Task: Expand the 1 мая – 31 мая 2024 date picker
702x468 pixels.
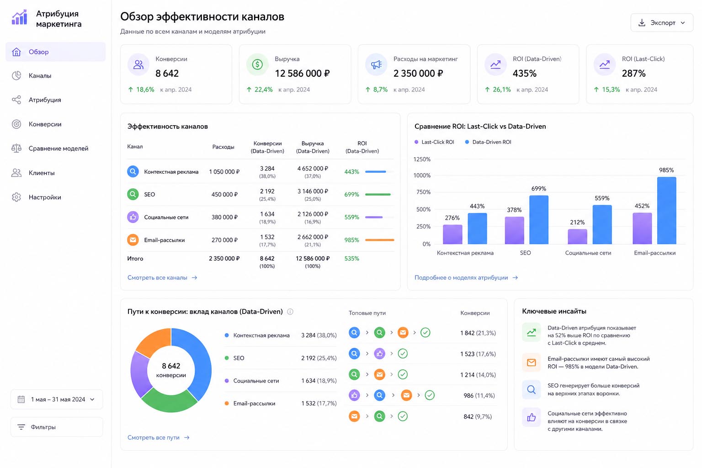Action: 57,399
